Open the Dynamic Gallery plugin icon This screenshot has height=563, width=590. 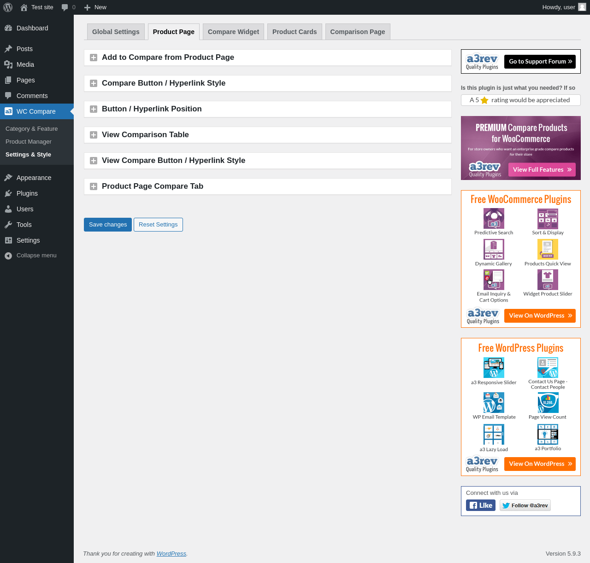click(494, 250)
